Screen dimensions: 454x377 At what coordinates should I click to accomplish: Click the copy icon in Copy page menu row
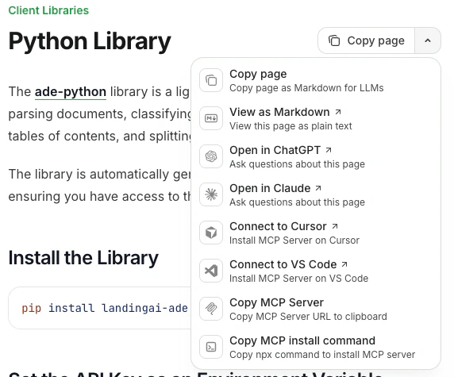pos(211,80)
